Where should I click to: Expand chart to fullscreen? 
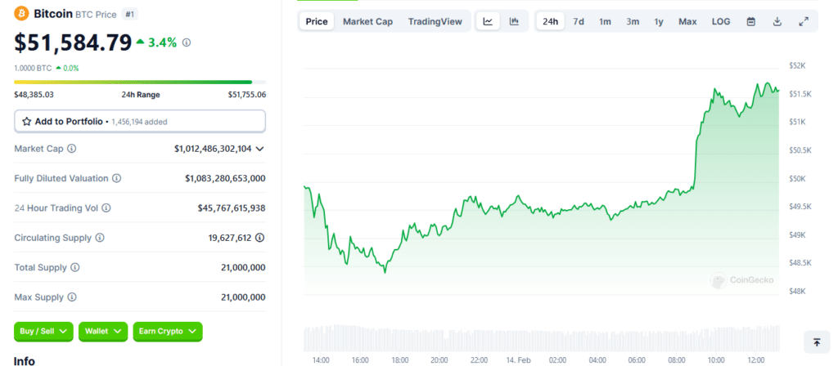(804, 21)
